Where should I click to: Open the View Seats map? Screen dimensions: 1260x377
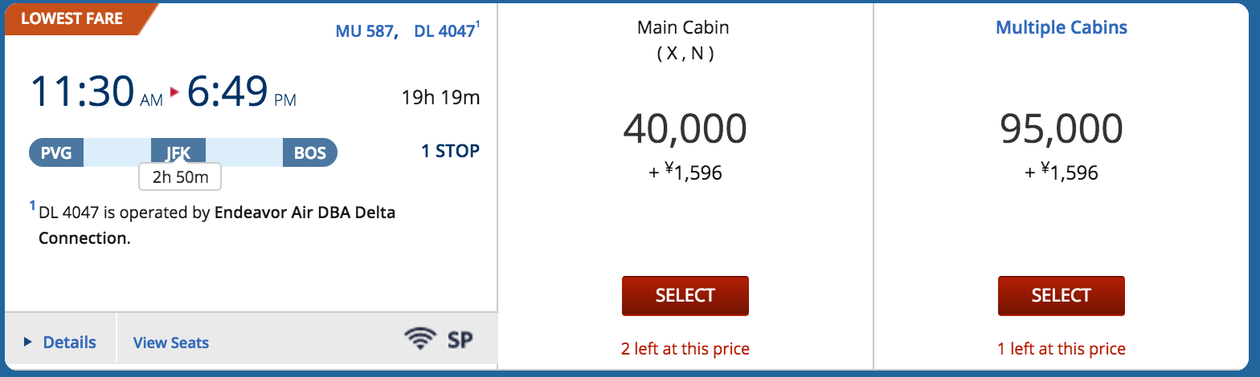pyautogui.click(x=171, y=343)
